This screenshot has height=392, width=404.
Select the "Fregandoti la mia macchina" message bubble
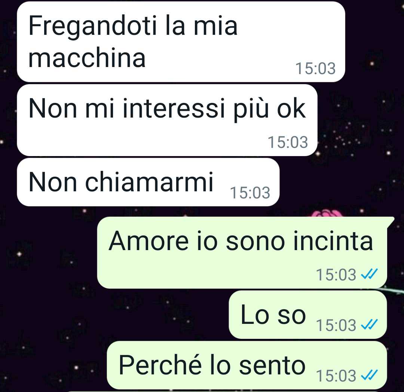181,42
